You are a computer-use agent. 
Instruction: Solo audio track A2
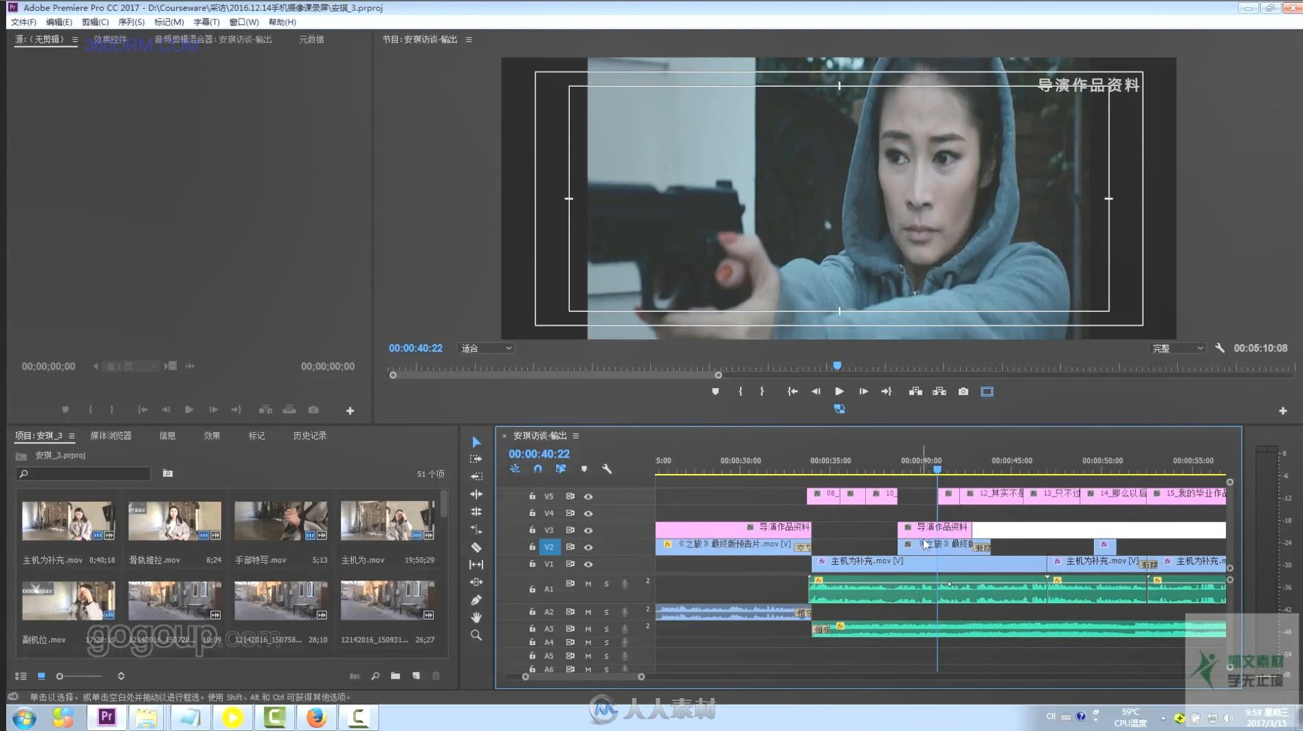606,612
